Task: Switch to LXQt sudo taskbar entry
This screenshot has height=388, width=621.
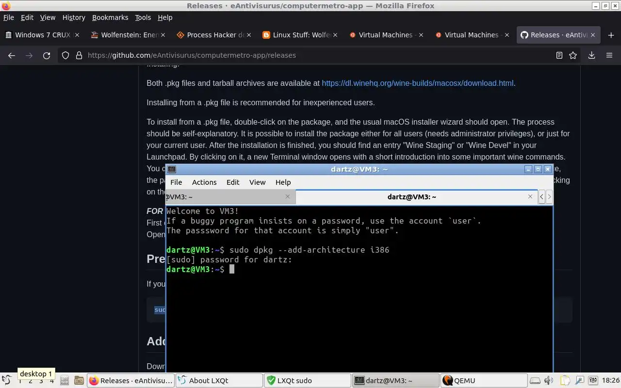Action: pyautogui.click(x=307, y=381)
